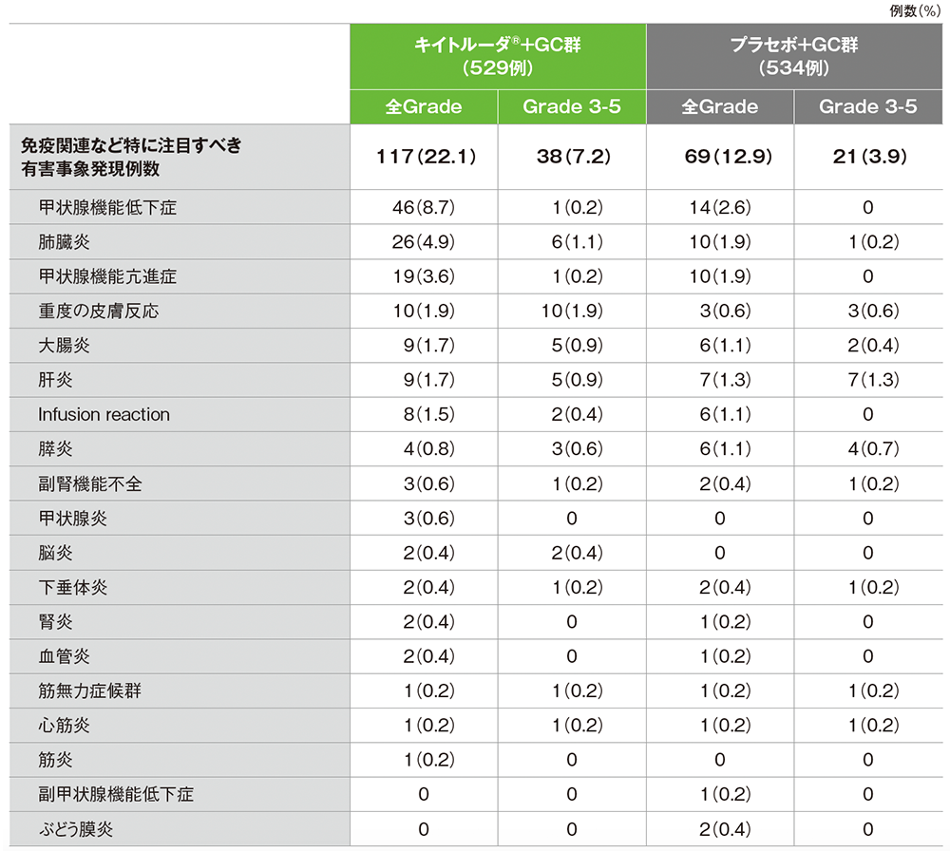Select the 大腸炎 row label

(65, 346)
